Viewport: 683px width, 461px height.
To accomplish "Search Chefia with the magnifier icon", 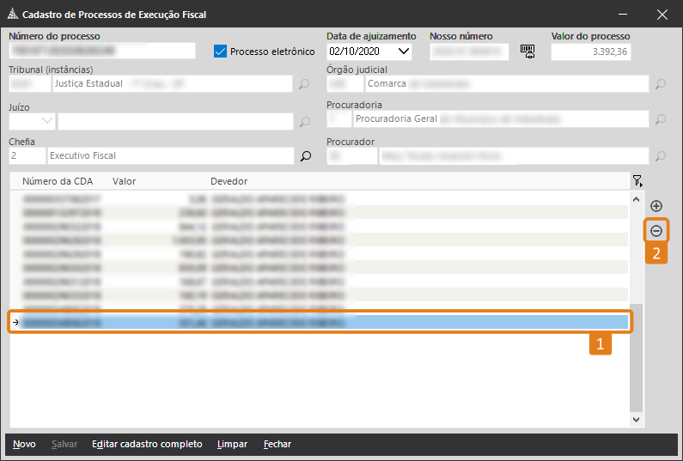I will coord(304,156).
